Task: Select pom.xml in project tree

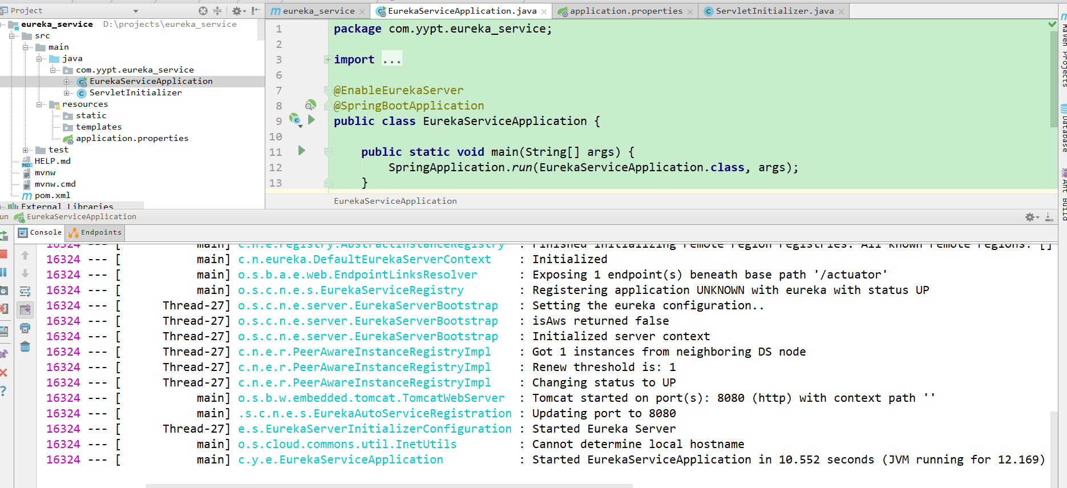Action: pos(52,196)
